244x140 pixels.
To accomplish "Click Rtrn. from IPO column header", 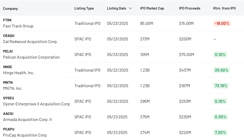I will pyautogui.click(x=224, y=8).
